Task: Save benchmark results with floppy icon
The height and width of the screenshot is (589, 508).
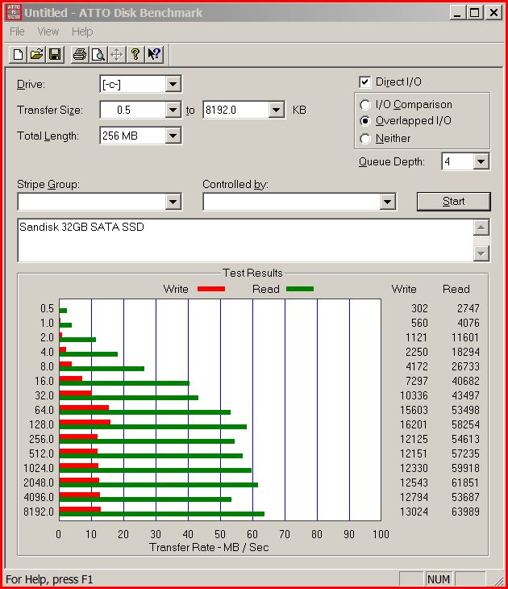Action: coord(55,55)
